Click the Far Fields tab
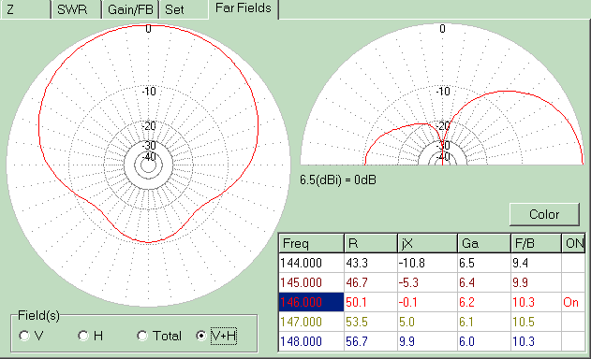591x359 pixels. (x=244, y=8)
